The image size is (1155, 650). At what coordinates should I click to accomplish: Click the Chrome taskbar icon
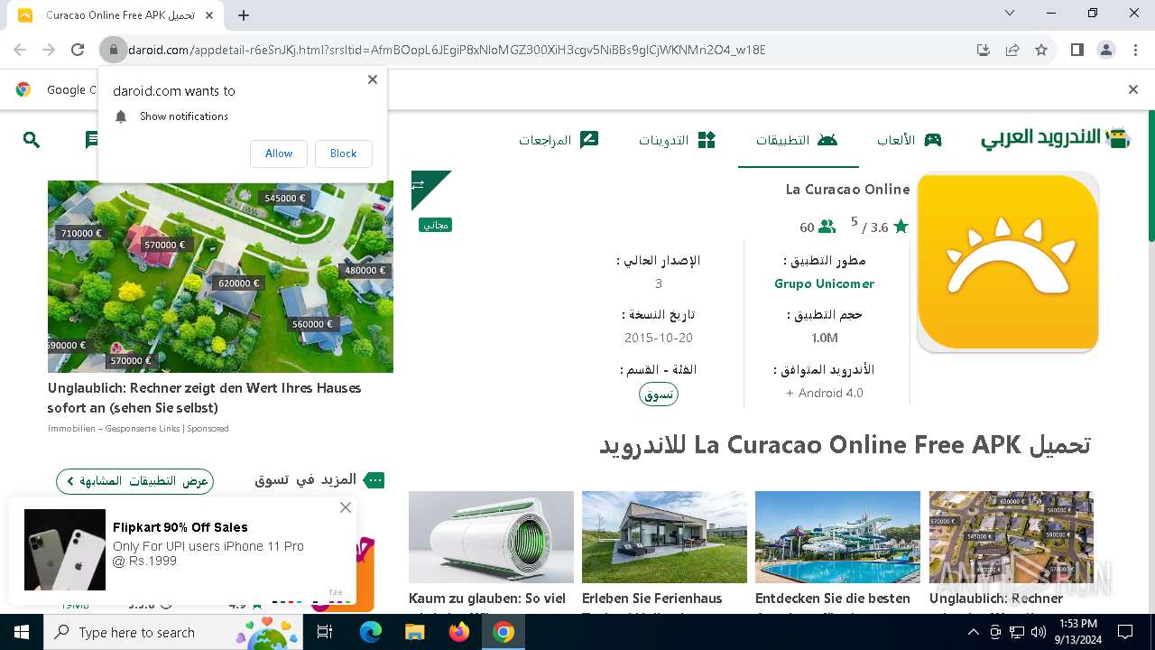coord(504,632)
